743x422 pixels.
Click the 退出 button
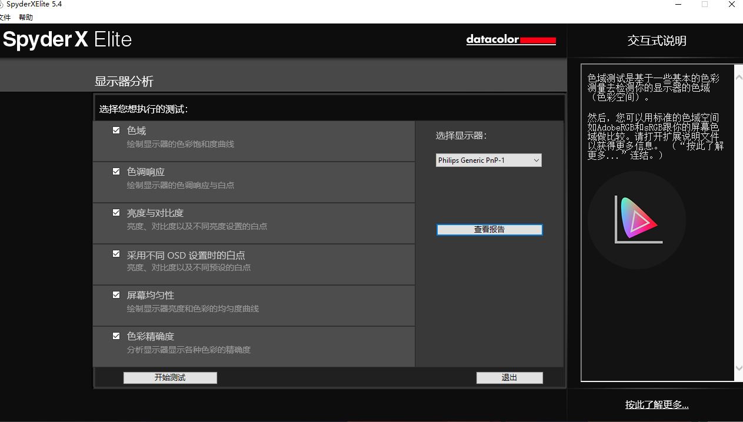coord(509,377)
